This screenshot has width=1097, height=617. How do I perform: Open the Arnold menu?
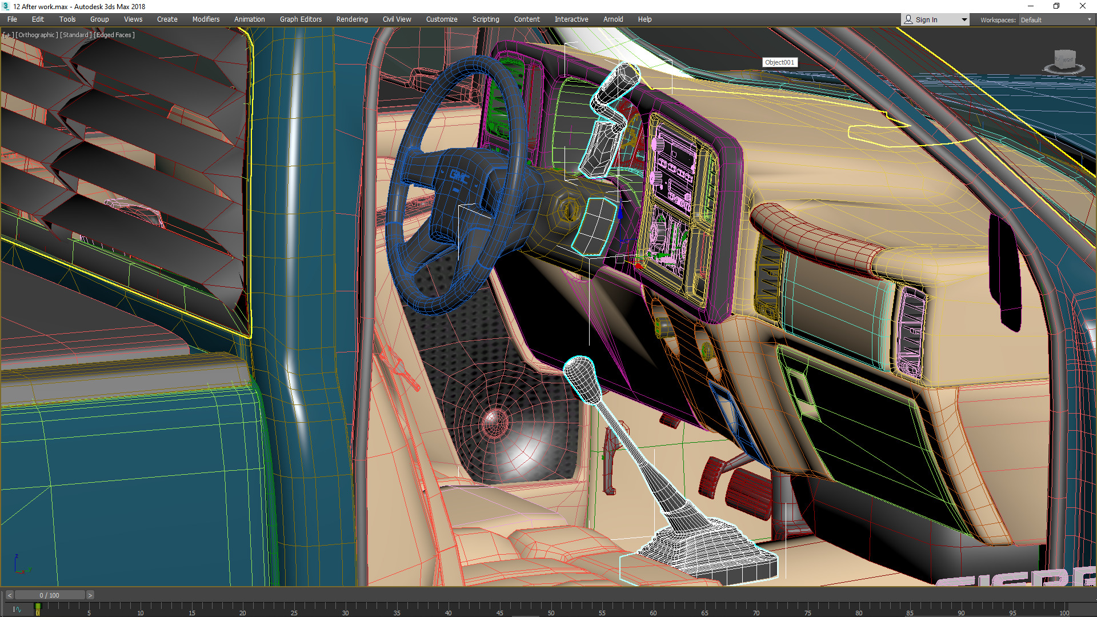pyautogui.click(x=612, y=19)
